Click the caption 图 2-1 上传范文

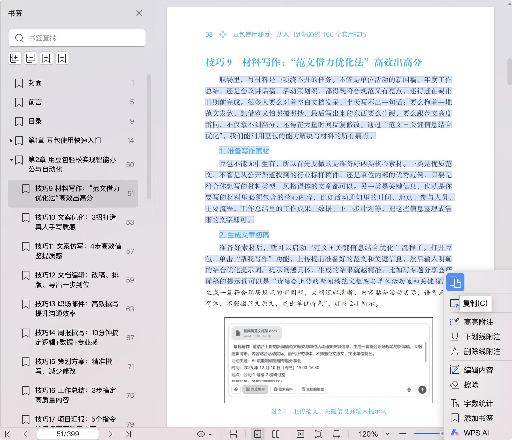point(328,411)
